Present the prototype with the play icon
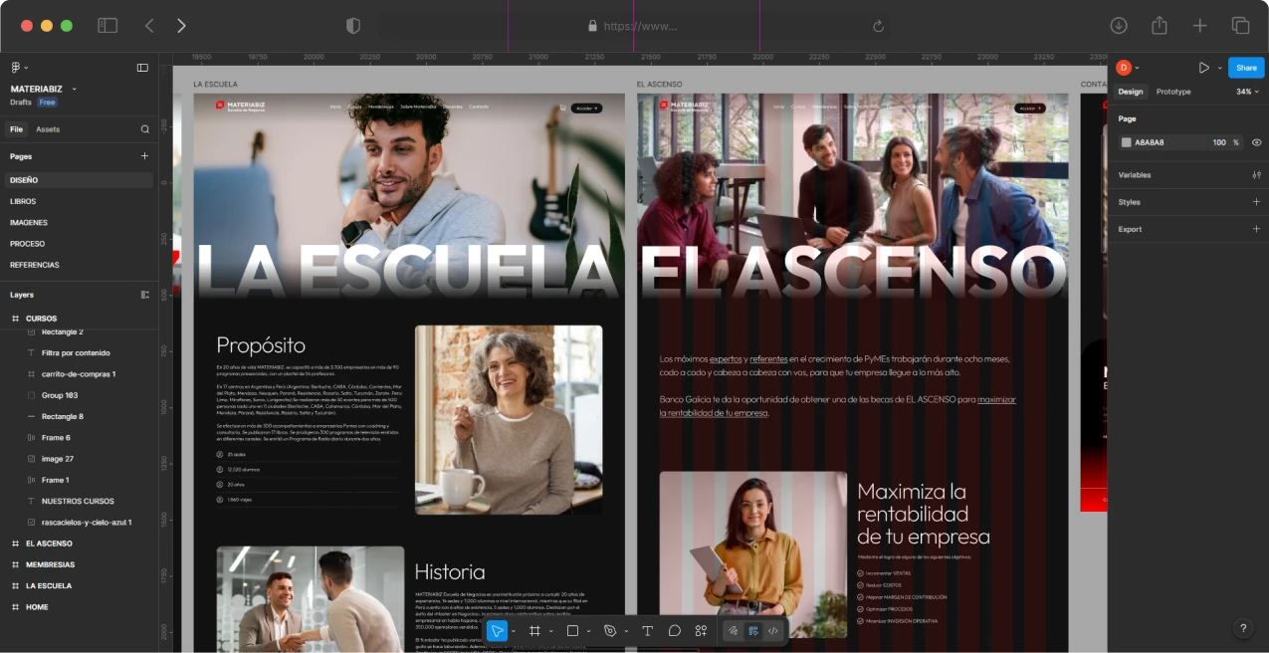 (x=1203, y=68)
